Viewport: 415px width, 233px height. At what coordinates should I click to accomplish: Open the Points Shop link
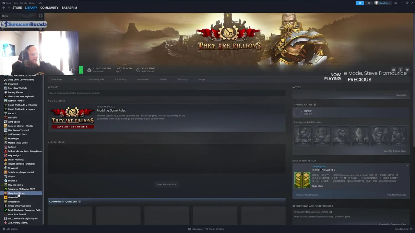point(121,79)
